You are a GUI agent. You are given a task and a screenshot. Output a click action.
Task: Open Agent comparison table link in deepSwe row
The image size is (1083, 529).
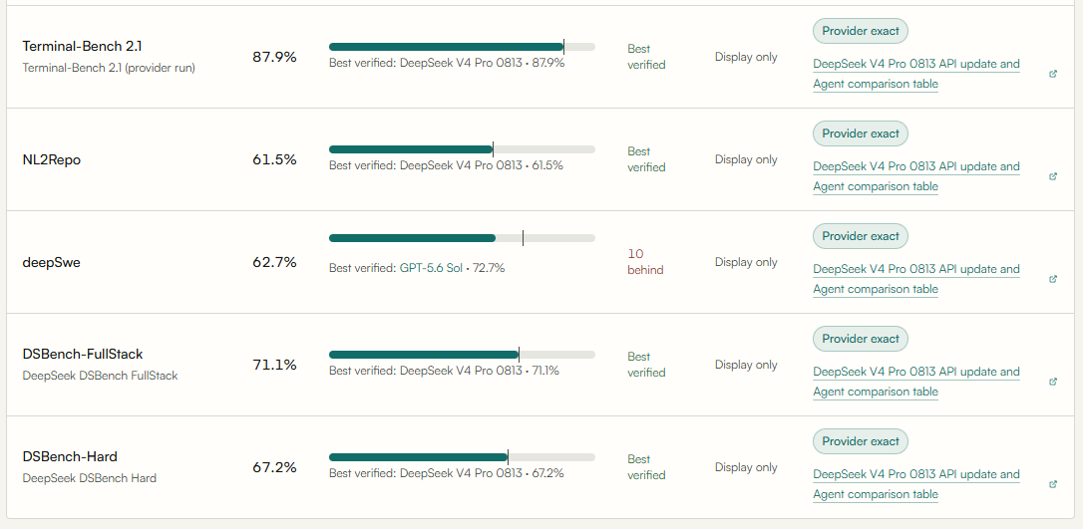coord(876,289)
